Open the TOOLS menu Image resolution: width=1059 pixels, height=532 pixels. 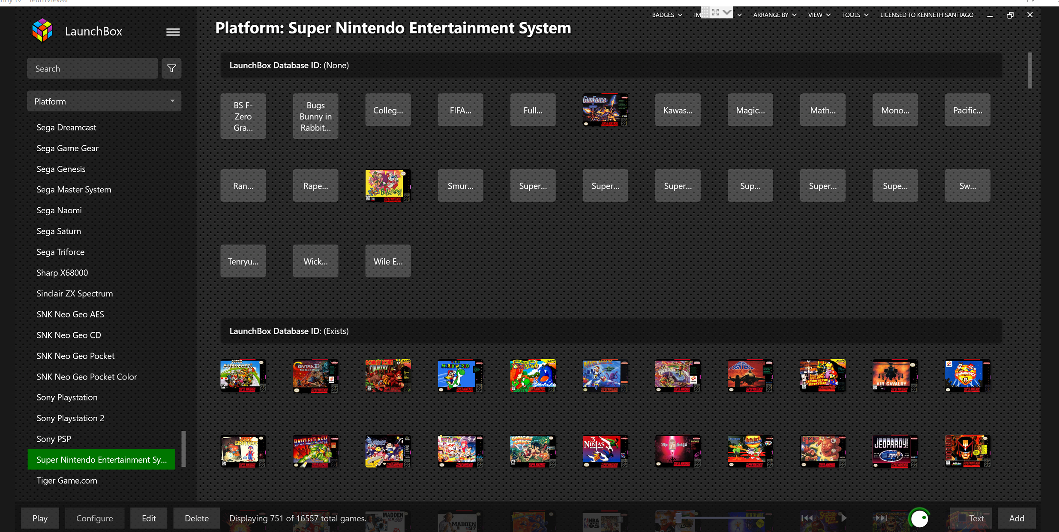[x=855, y=15]
